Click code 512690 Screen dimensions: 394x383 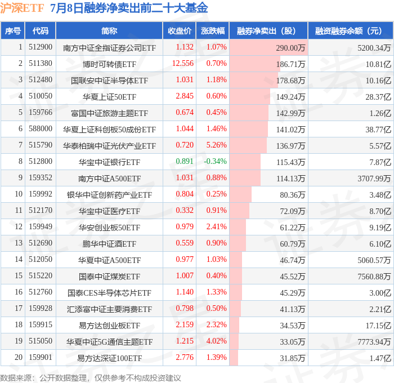tap(41, 243)
